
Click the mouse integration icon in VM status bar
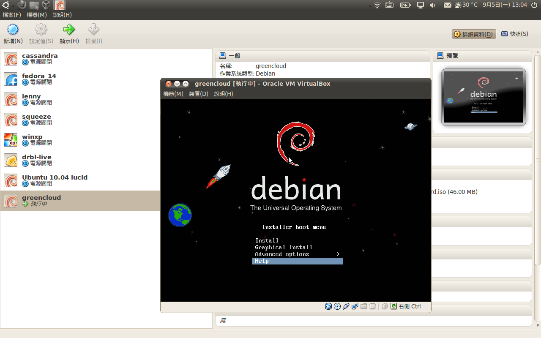[385, 306]
